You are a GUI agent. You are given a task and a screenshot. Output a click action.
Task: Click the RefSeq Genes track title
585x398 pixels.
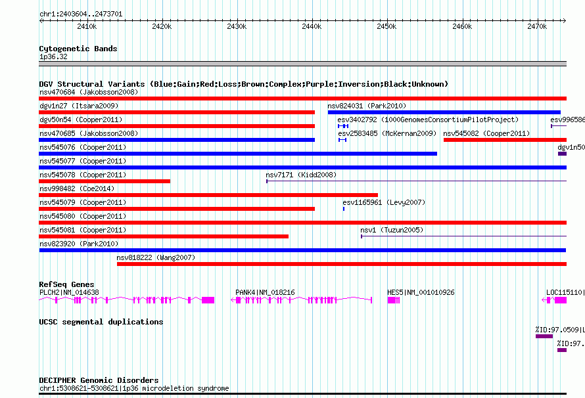66,284
